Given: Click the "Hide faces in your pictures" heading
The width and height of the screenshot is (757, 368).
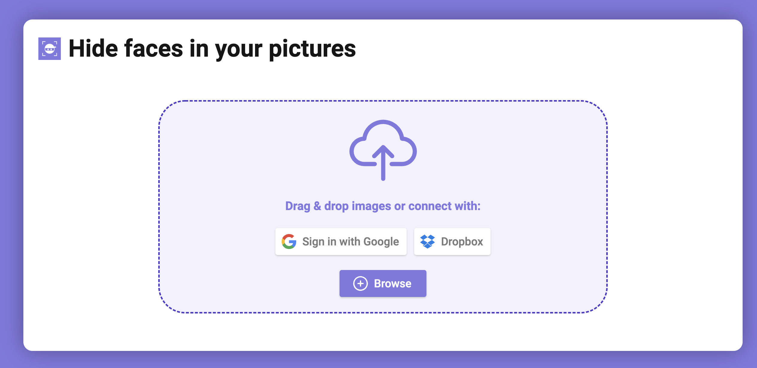Looking at the screenshot, I should [212, 49].
